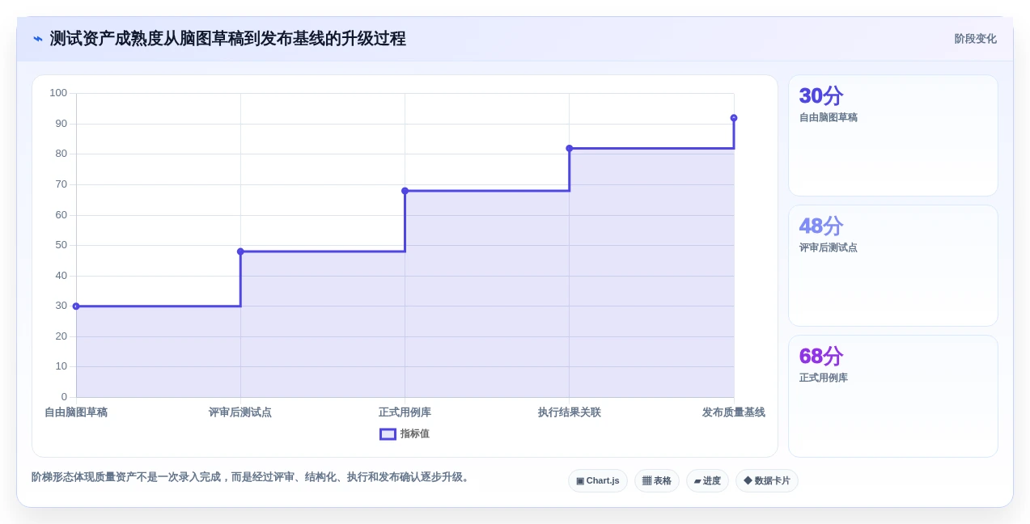Viewport: 1030px width, 524px height.
Task: Click the data point at 发布质量基线
Action: click(x=734, y=118)
